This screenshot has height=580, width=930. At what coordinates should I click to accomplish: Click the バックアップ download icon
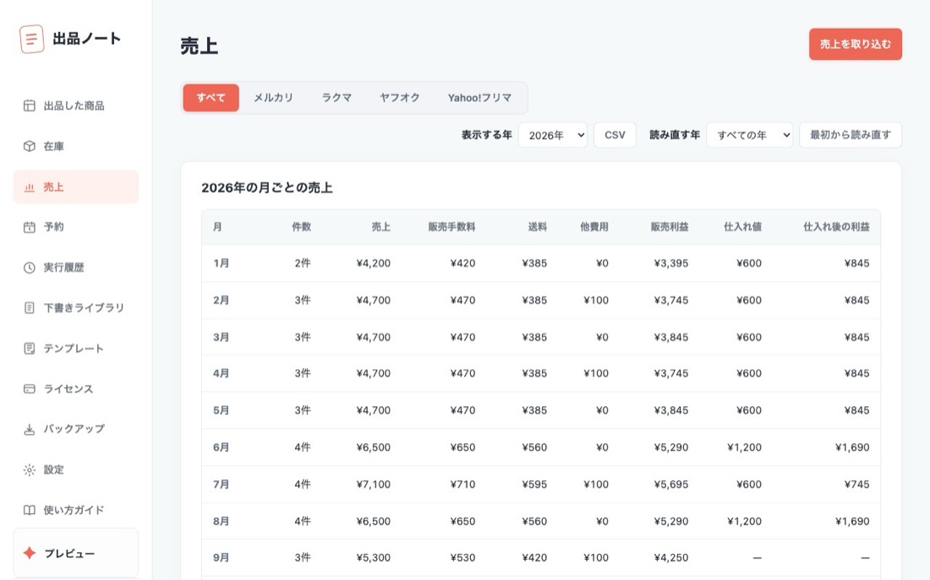click(29, 430)
